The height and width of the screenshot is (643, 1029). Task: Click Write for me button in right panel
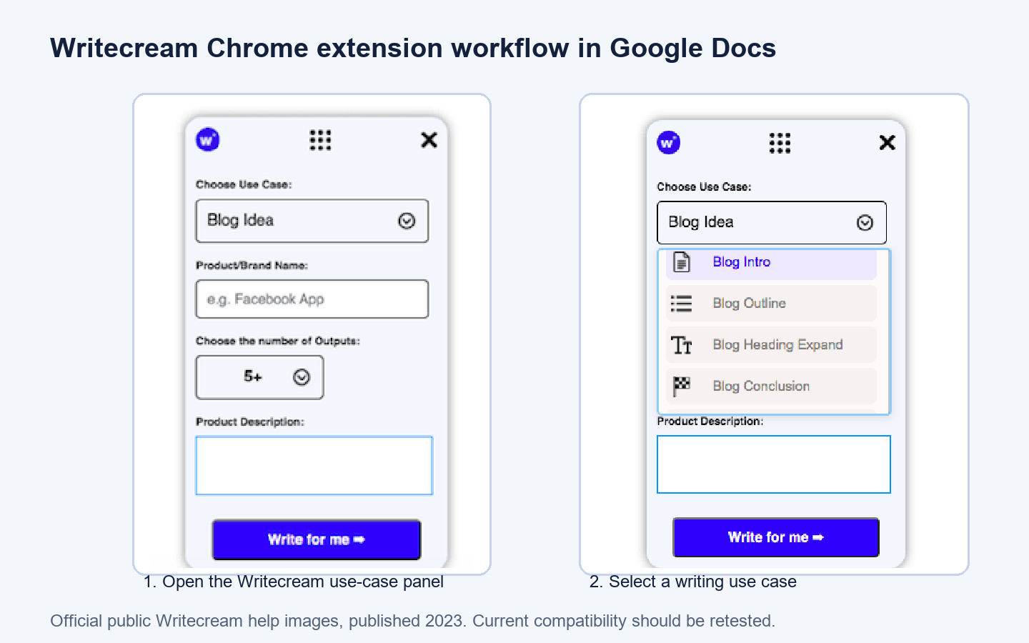tap(776, 537)
